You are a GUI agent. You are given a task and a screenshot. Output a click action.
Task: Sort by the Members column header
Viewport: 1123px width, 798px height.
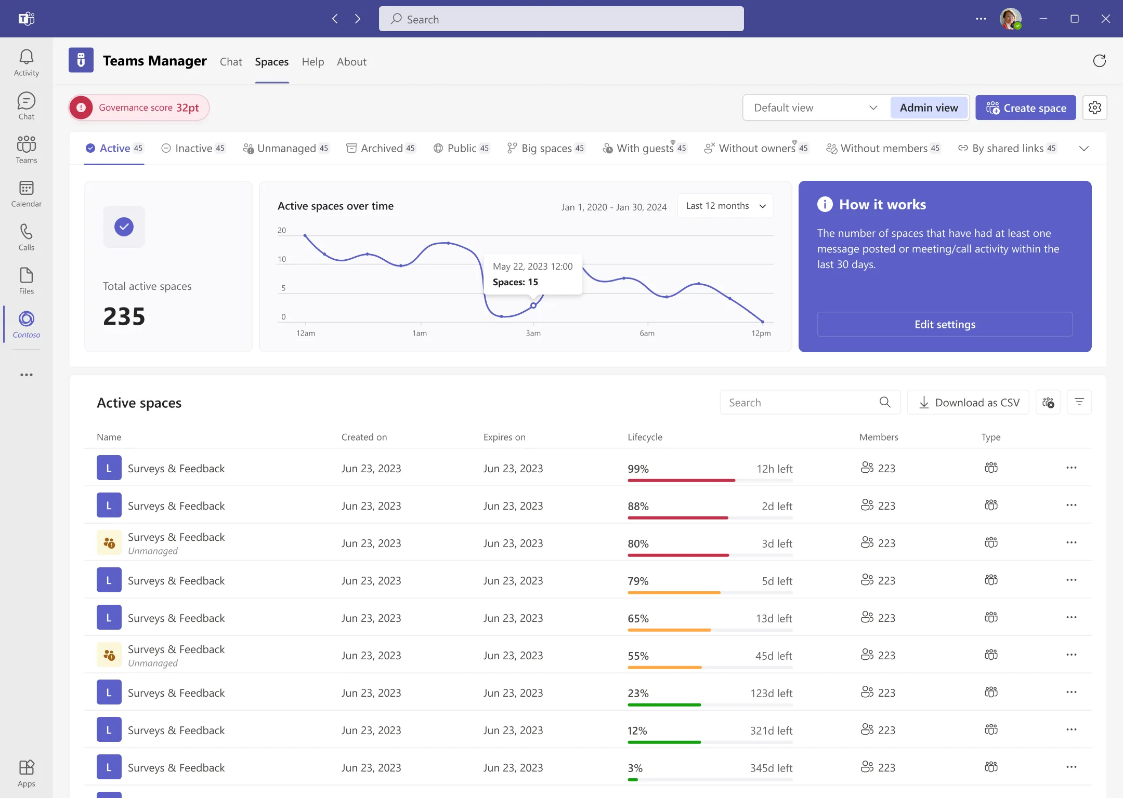(879, 437)
